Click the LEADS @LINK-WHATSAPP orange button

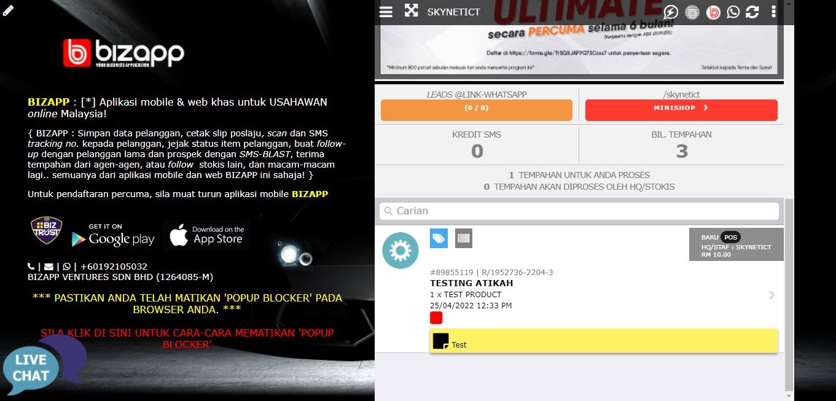point(476,111)
